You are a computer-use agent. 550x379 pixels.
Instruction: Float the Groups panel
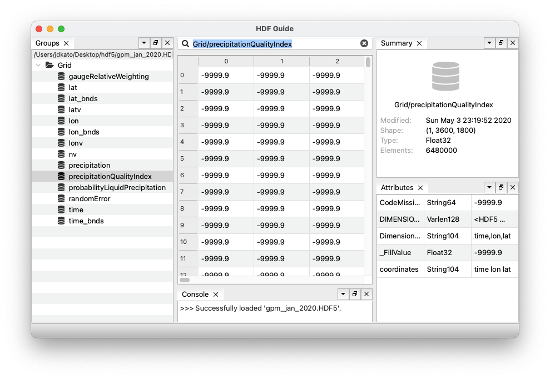click(156, 43)
